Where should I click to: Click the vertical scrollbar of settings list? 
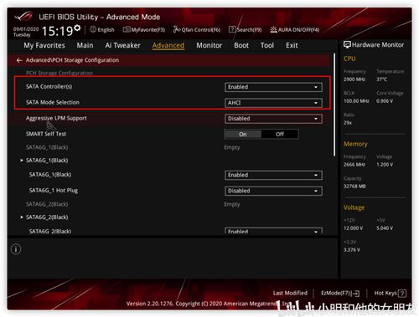tap(334, 105)
